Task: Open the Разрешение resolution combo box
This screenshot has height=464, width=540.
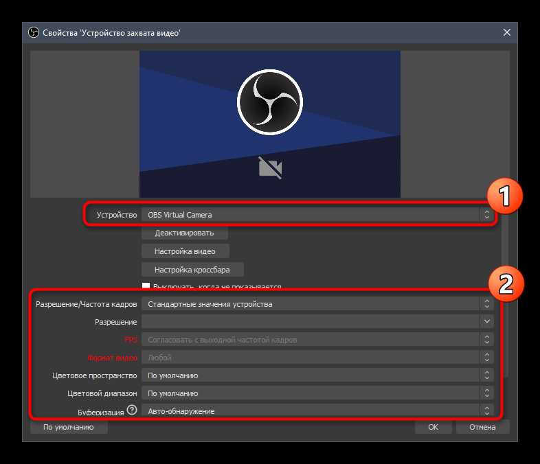Action: pyautogui.click(x=317, y=322)
